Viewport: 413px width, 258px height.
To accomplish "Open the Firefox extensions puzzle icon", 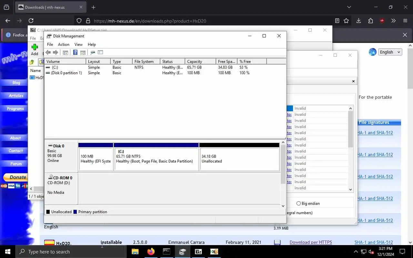I will (x=370, y=21).
